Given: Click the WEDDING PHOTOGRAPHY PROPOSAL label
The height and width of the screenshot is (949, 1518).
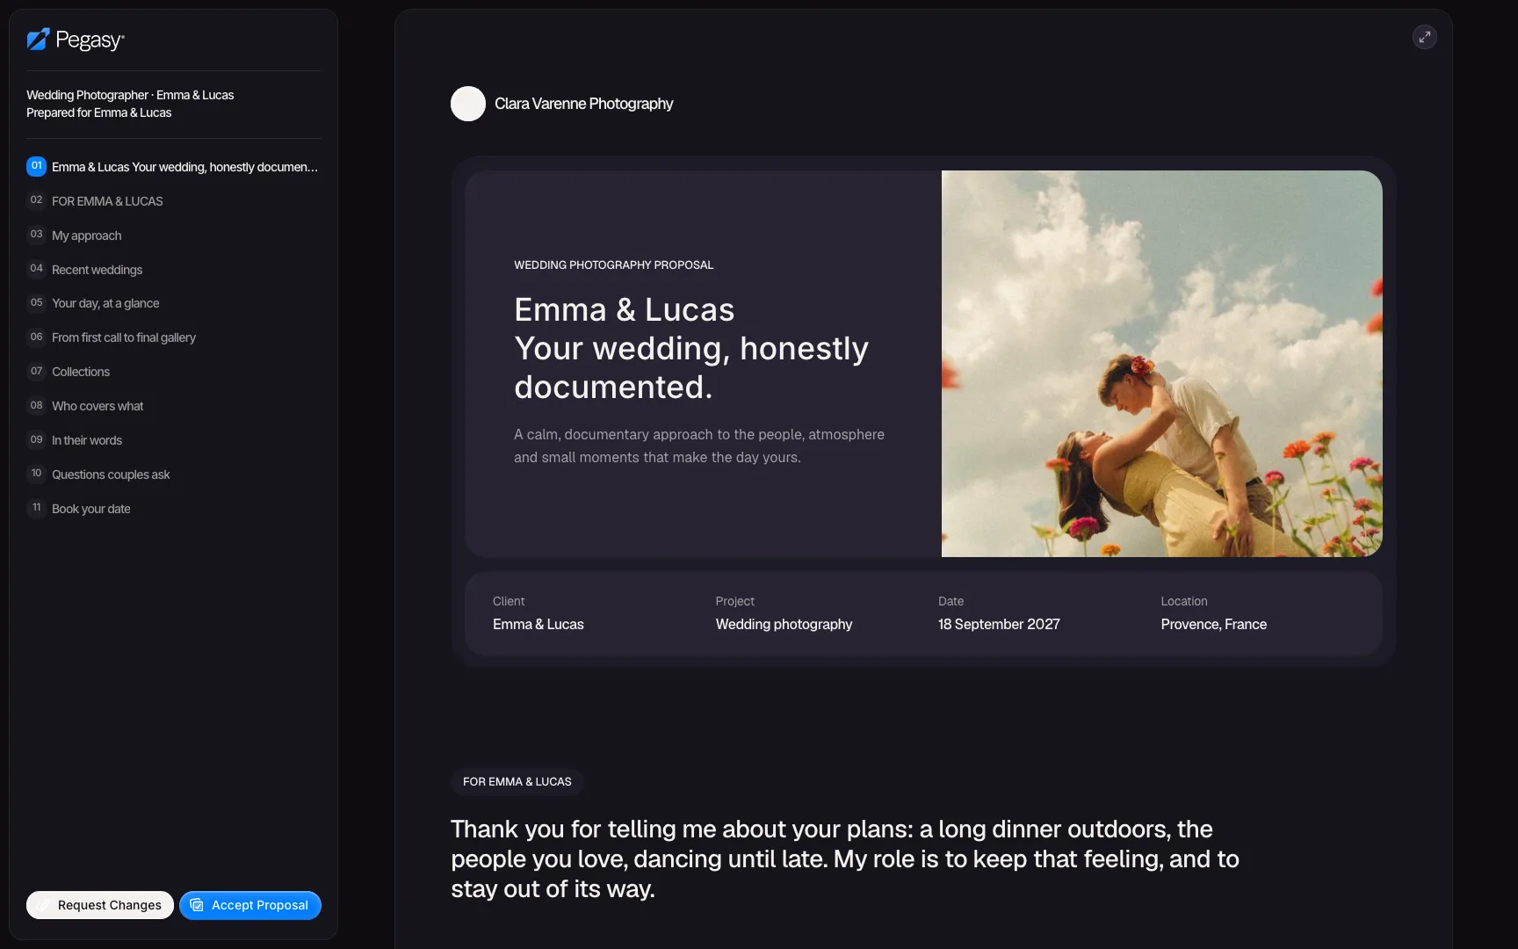Looking at the screenshot, I should [614, 265].
